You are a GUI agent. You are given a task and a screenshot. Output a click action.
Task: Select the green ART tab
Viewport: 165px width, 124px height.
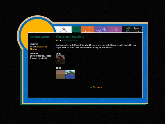(x=76, y=29)
